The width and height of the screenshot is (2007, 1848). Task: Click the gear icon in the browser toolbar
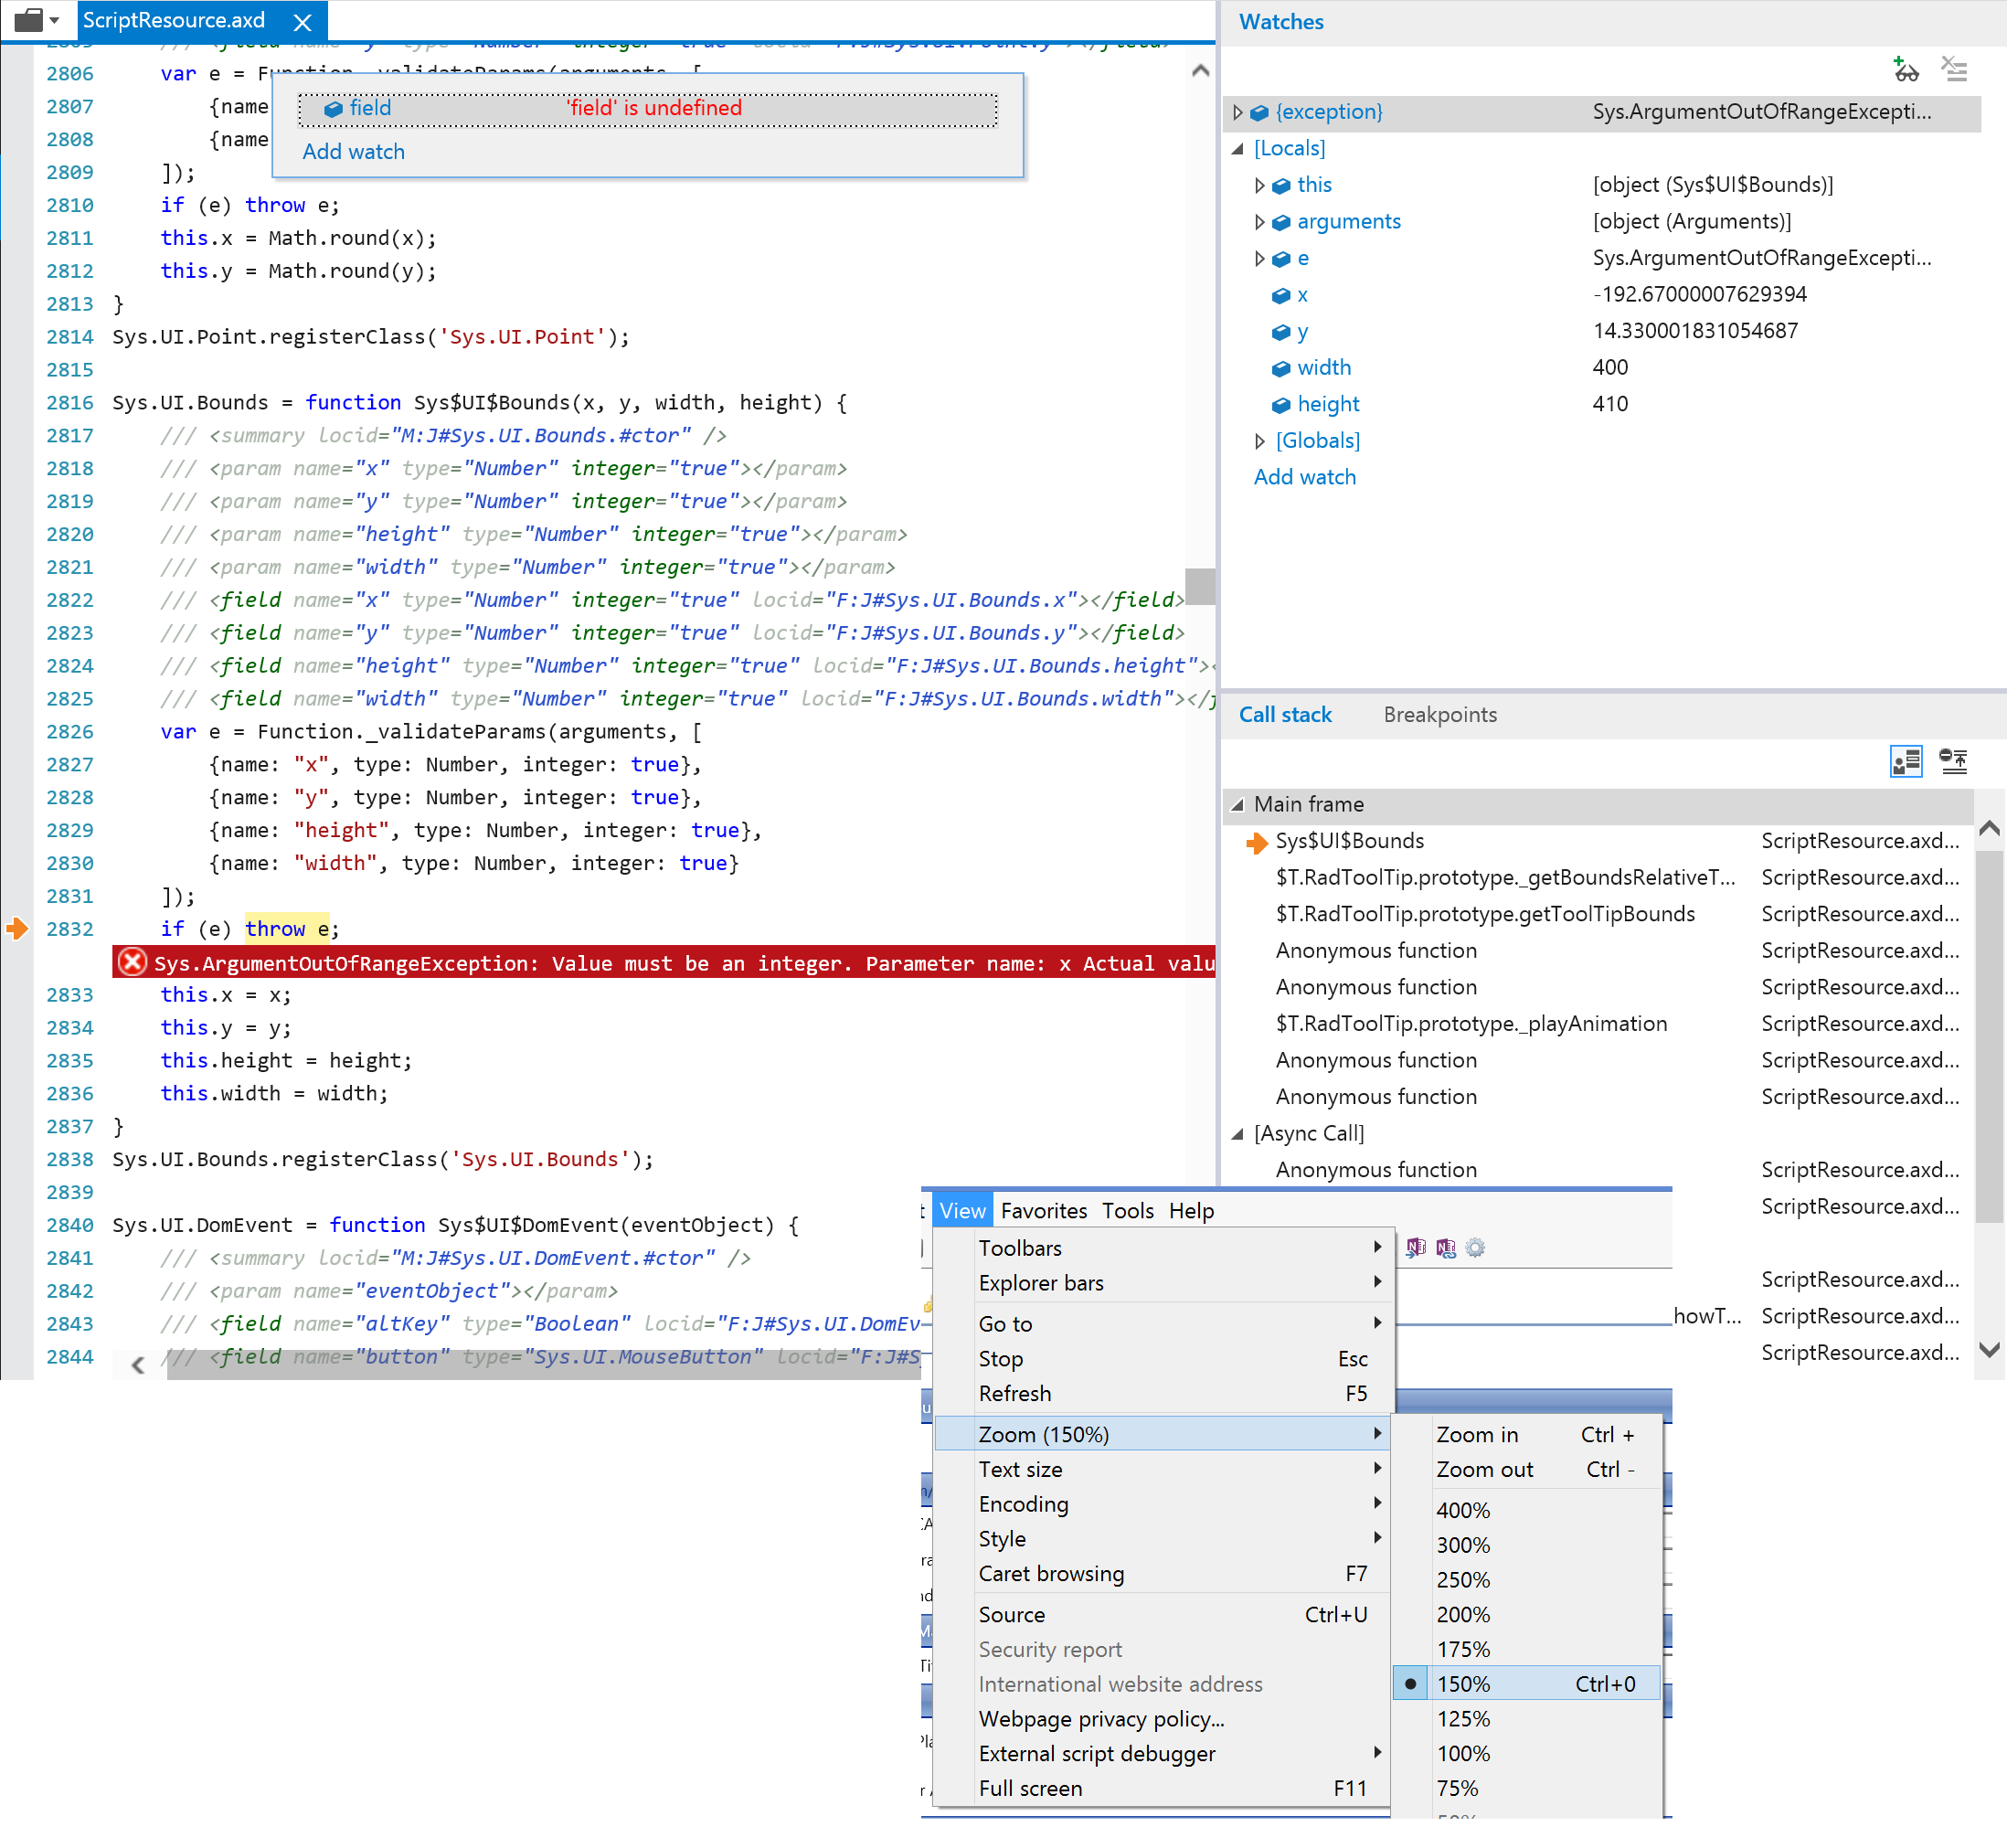[x=1475, y=1248]
